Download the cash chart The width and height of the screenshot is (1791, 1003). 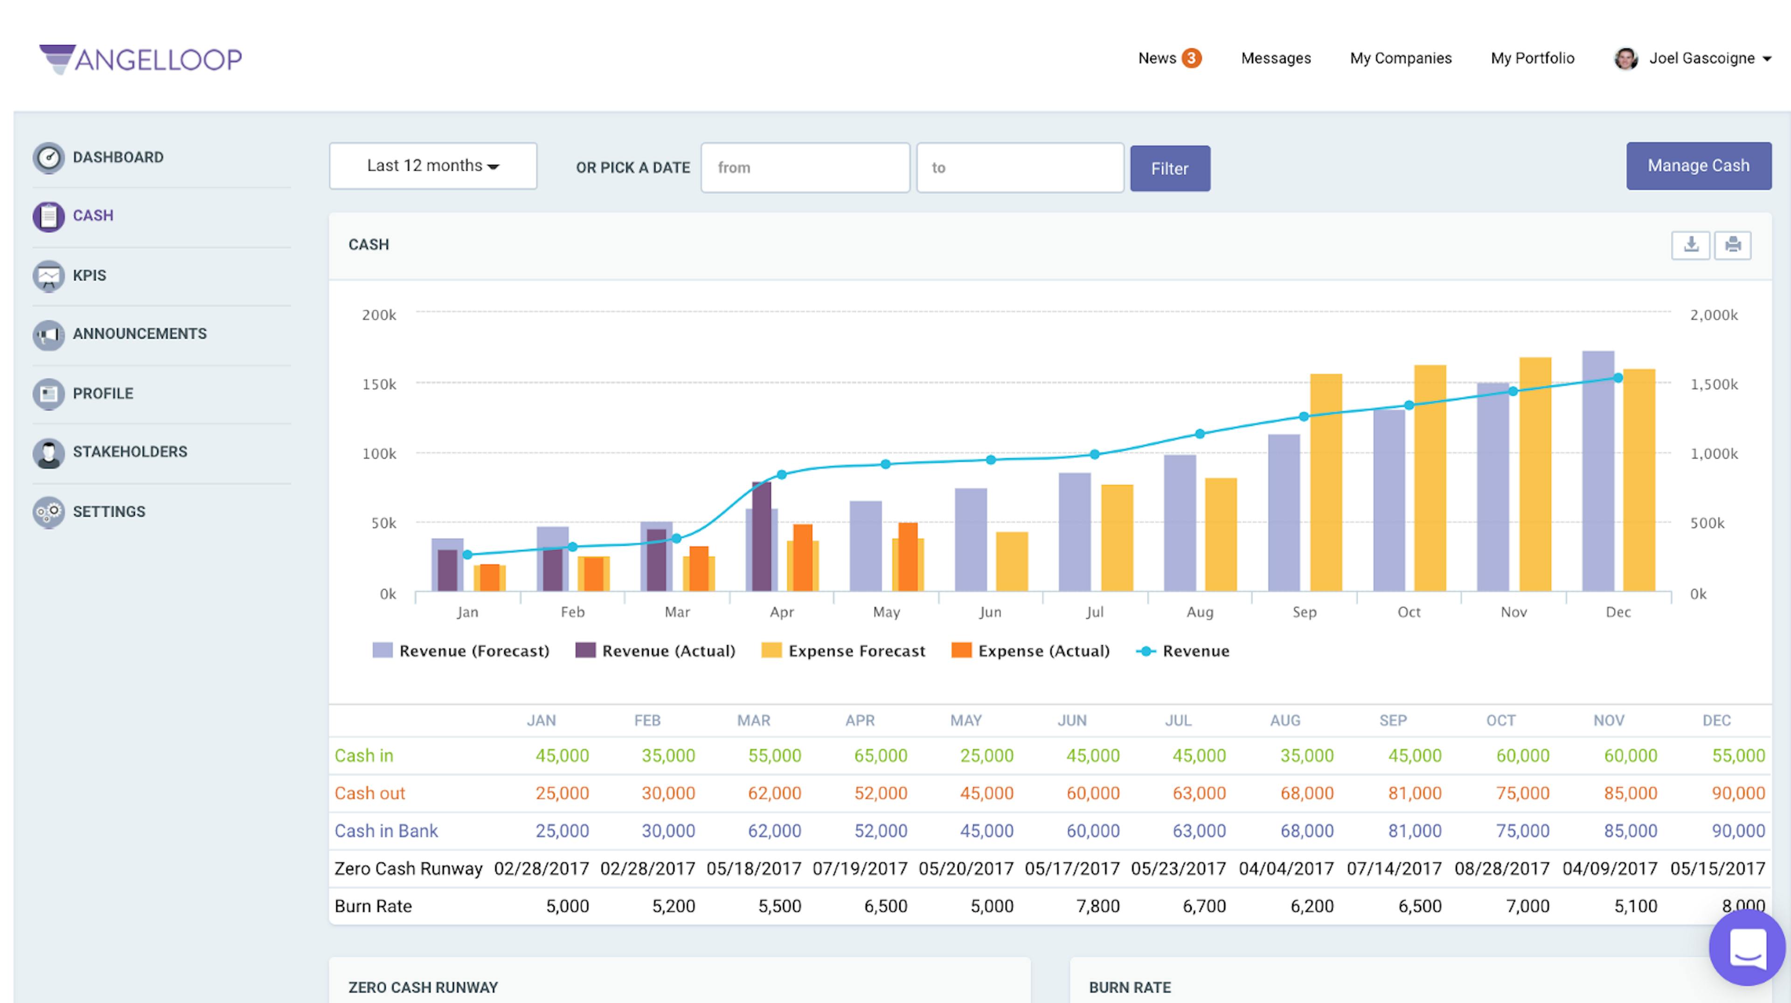[x=1690, y=245]
